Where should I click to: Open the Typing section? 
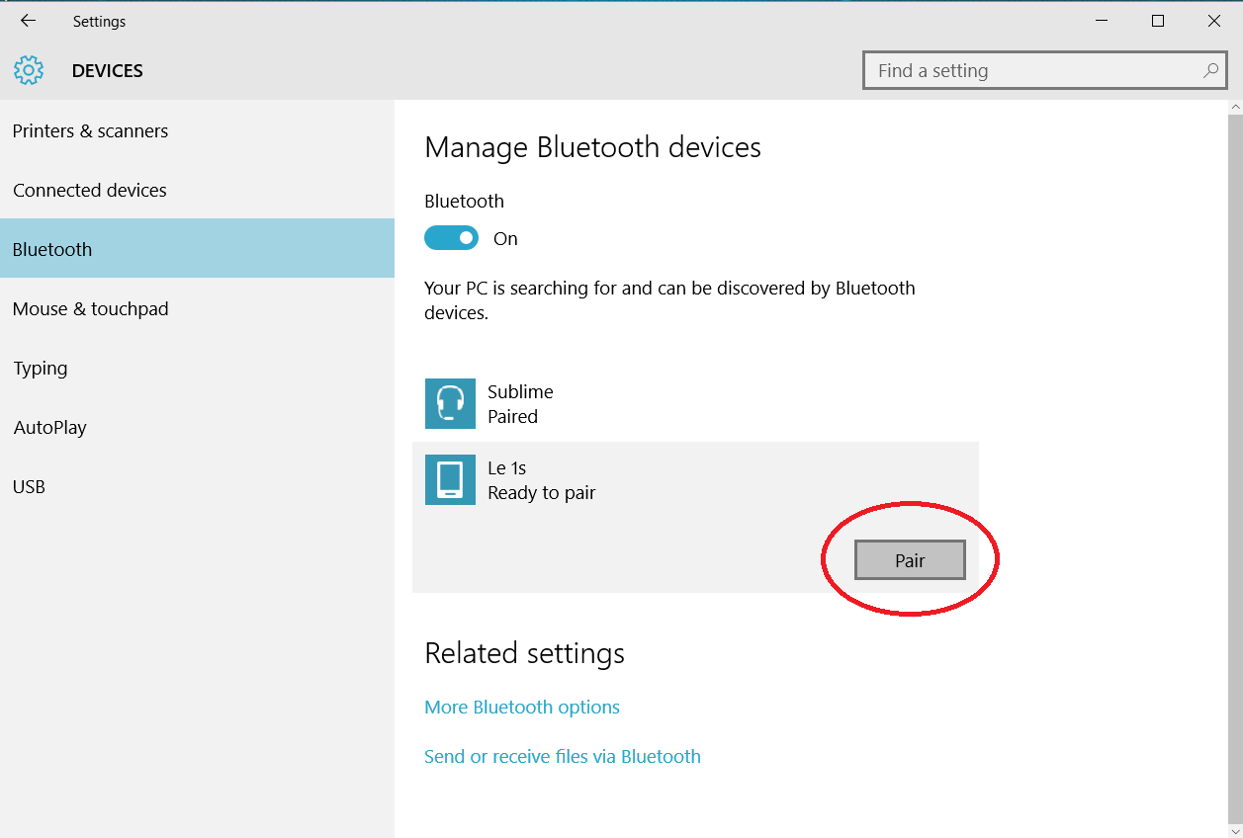pos(197,368)
